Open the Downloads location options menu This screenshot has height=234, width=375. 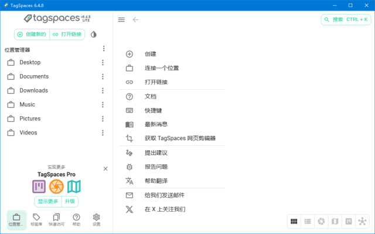103,91
